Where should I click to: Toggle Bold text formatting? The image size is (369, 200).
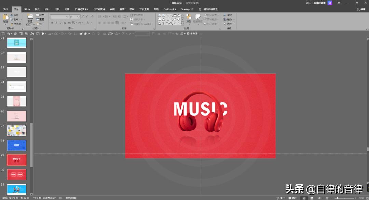coord(52,23)
